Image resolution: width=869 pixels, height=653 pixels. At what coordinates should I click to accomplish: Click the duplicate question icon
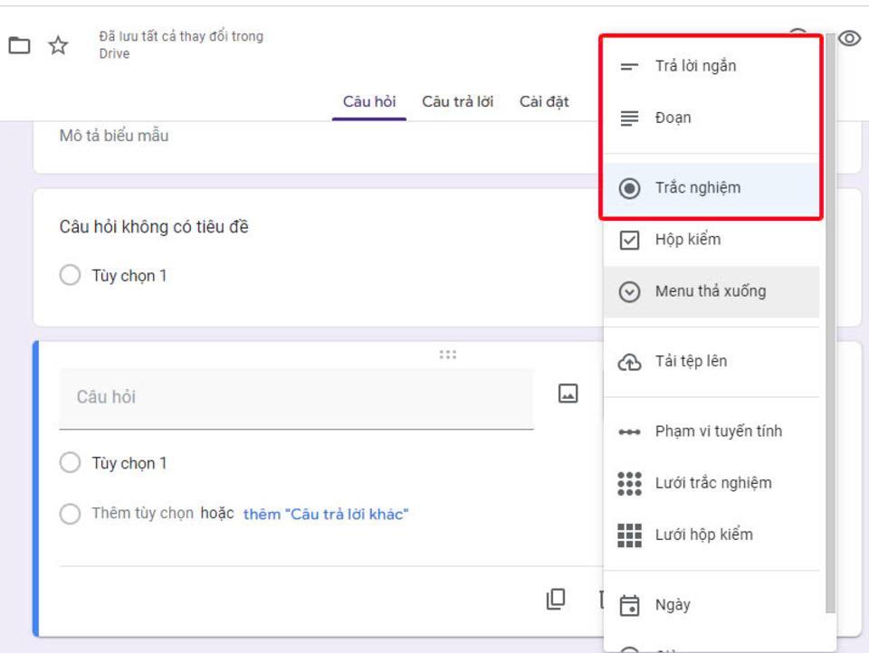click(556, 599)
